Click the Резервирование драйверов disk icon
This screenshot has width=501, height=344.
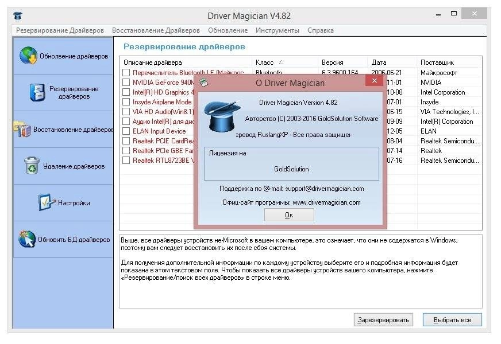37,92
